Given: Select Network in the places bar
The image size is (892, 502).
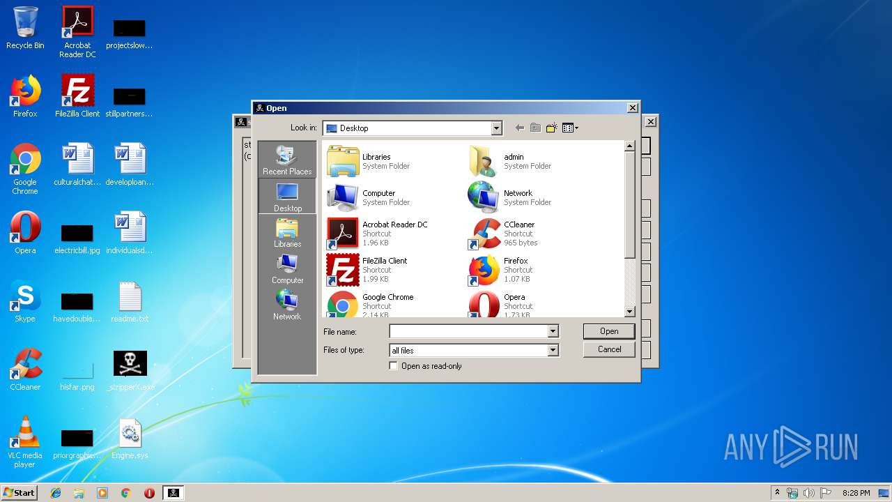Looking at the screenshot, I should [287, 306].
